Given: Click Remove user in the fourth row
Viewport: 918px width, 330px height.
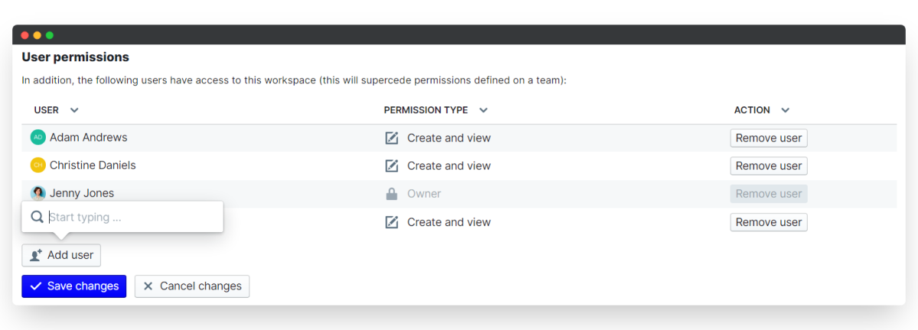Looking at the screenshot, I should pos(768,222).
